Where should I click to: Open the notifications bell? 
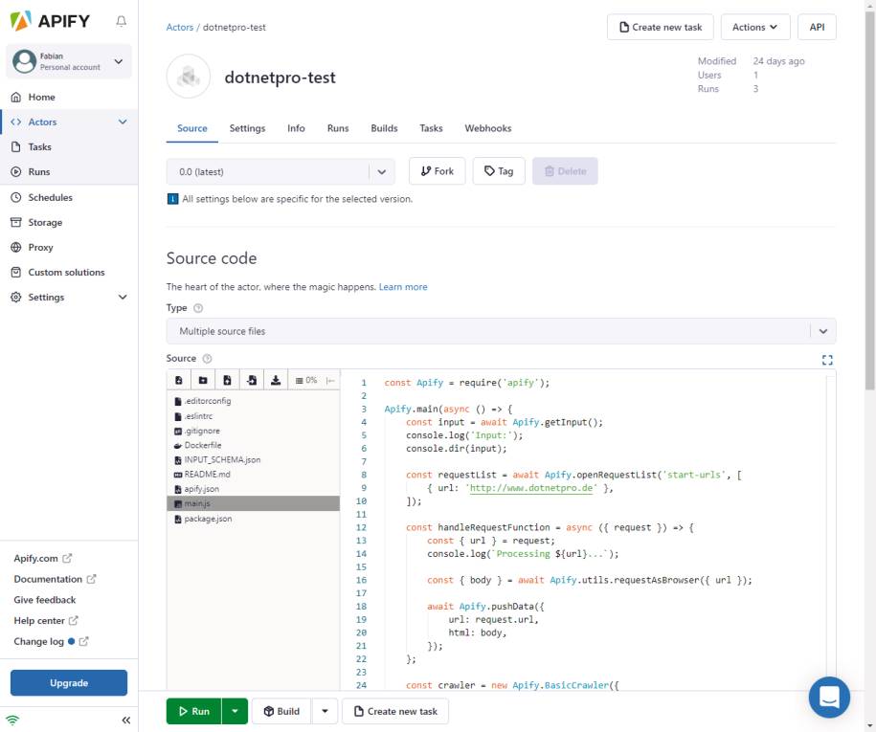click(x=121, y=21)
